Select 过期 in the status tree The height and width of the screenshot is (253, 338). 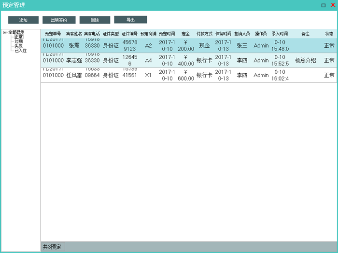coord(19,41)
